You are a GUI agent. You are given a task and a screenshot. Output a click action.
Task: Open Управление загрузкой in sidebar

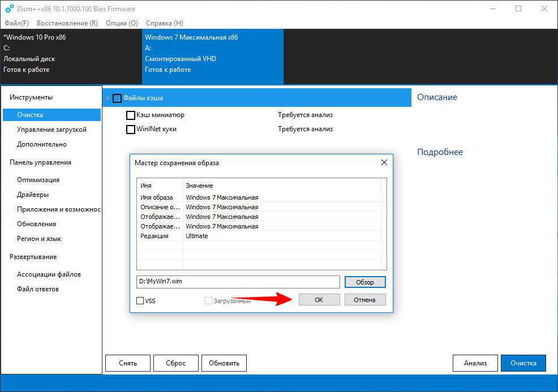click(51, 130)
